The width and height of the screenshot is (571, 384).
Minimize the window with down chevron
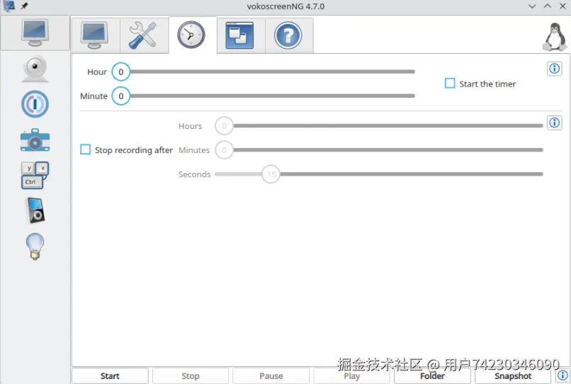532,6
